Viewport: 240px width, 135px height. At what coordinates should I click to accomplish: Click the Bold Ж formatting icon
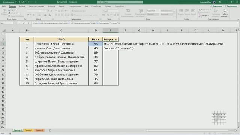point(28,15)
